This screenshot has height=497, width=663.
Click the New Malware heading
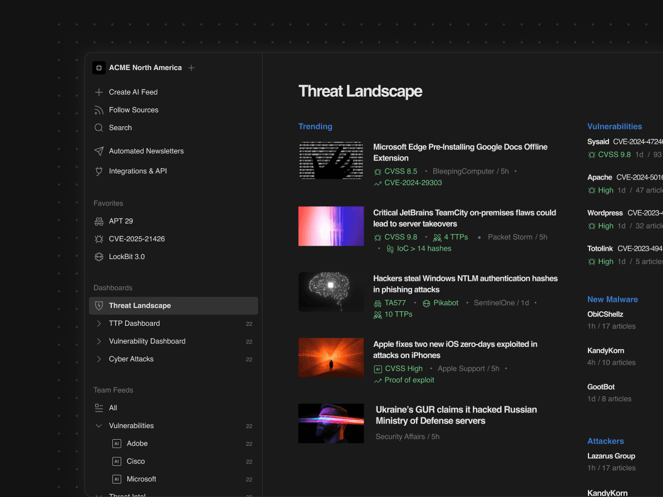click(612, 299)
